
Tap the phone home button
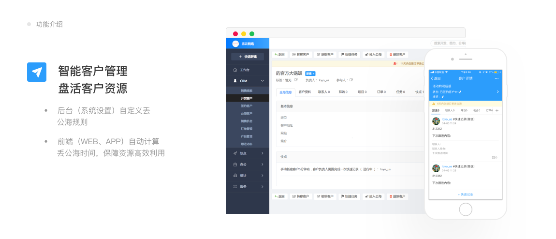tap(465, 209)
